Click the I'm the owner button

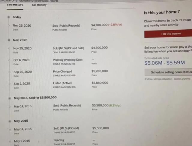coord(168,34)
